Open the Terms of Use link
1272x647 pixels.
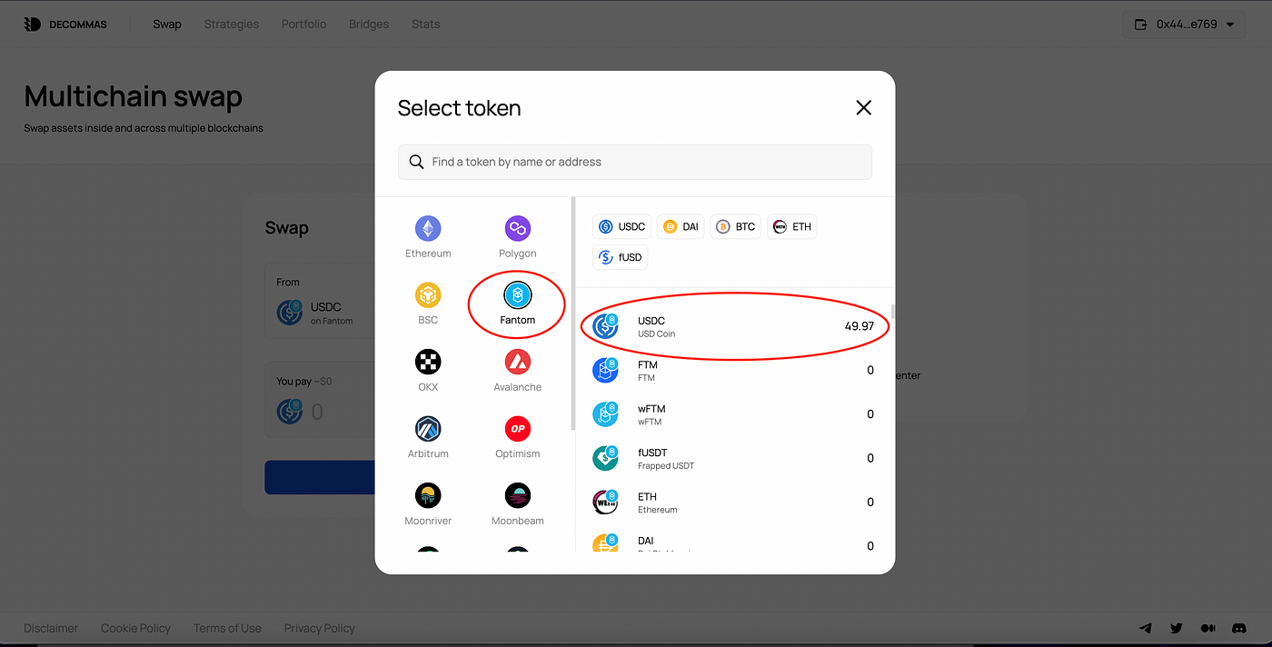tap(227, 628)
